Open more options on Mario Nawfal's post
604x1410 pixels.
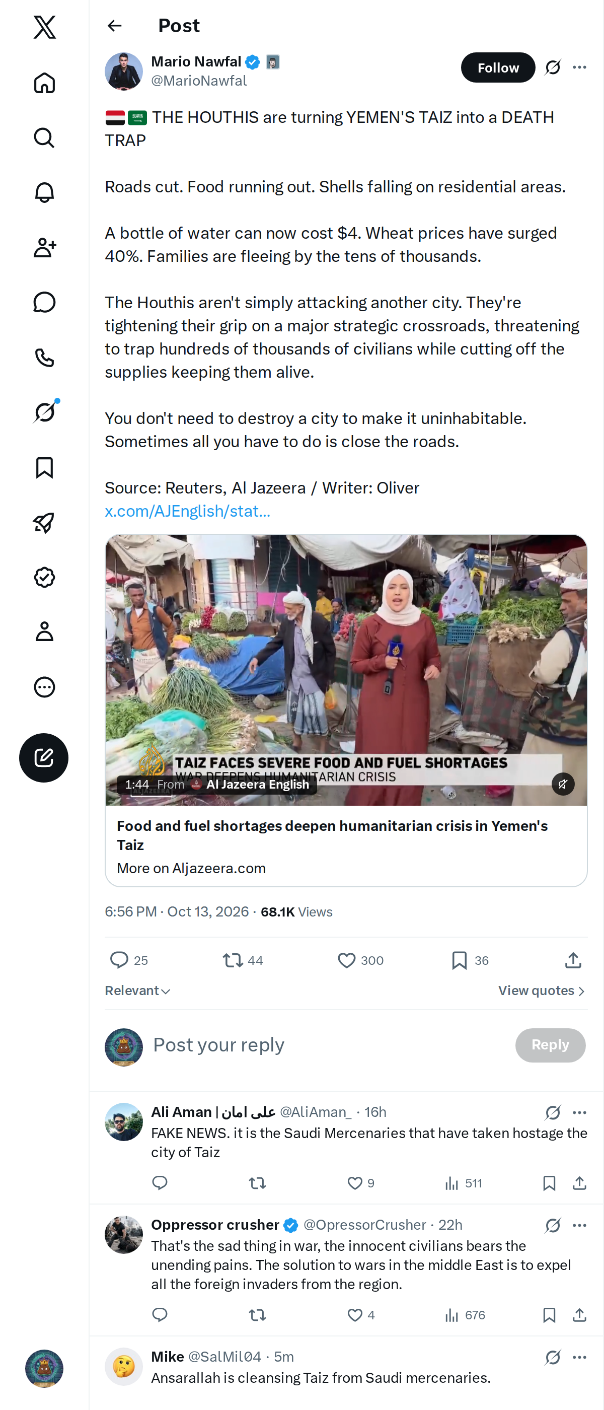(579, 67)
